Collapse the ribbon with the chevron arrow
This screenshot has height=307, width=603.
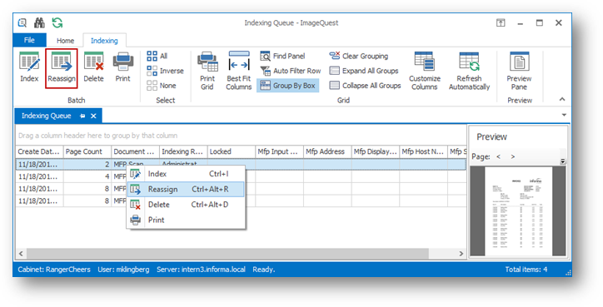pos(562,99)
